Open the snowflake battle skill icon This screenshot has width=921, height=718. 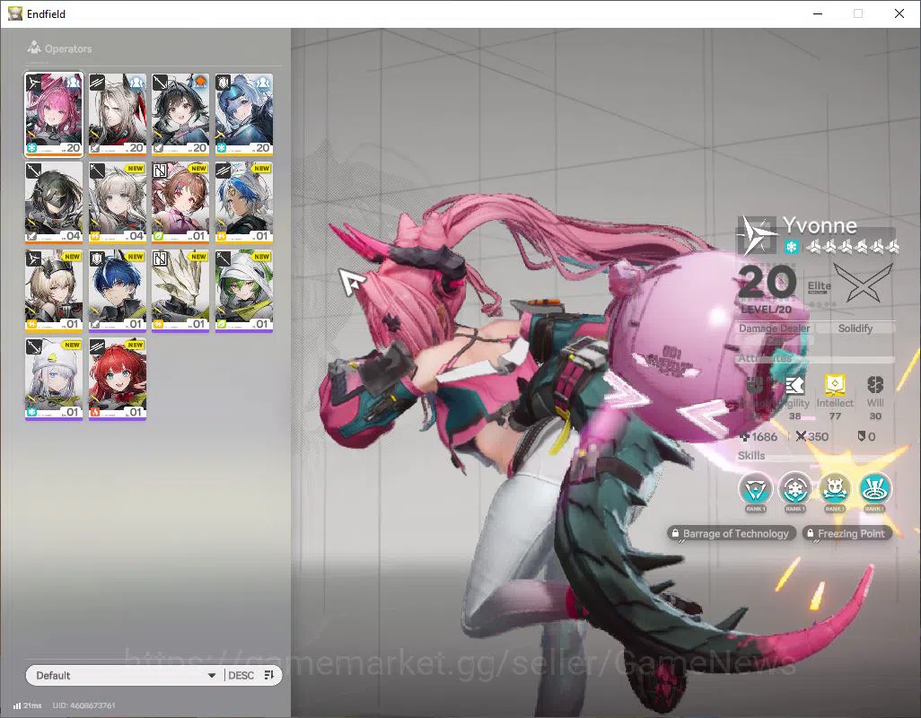794,488
